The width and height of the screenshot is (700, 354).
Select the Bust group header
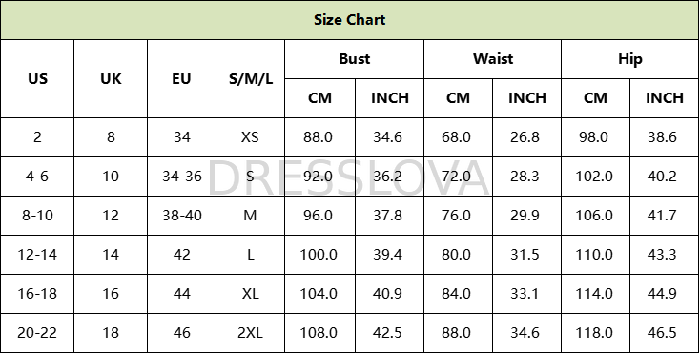click(354, 59)
